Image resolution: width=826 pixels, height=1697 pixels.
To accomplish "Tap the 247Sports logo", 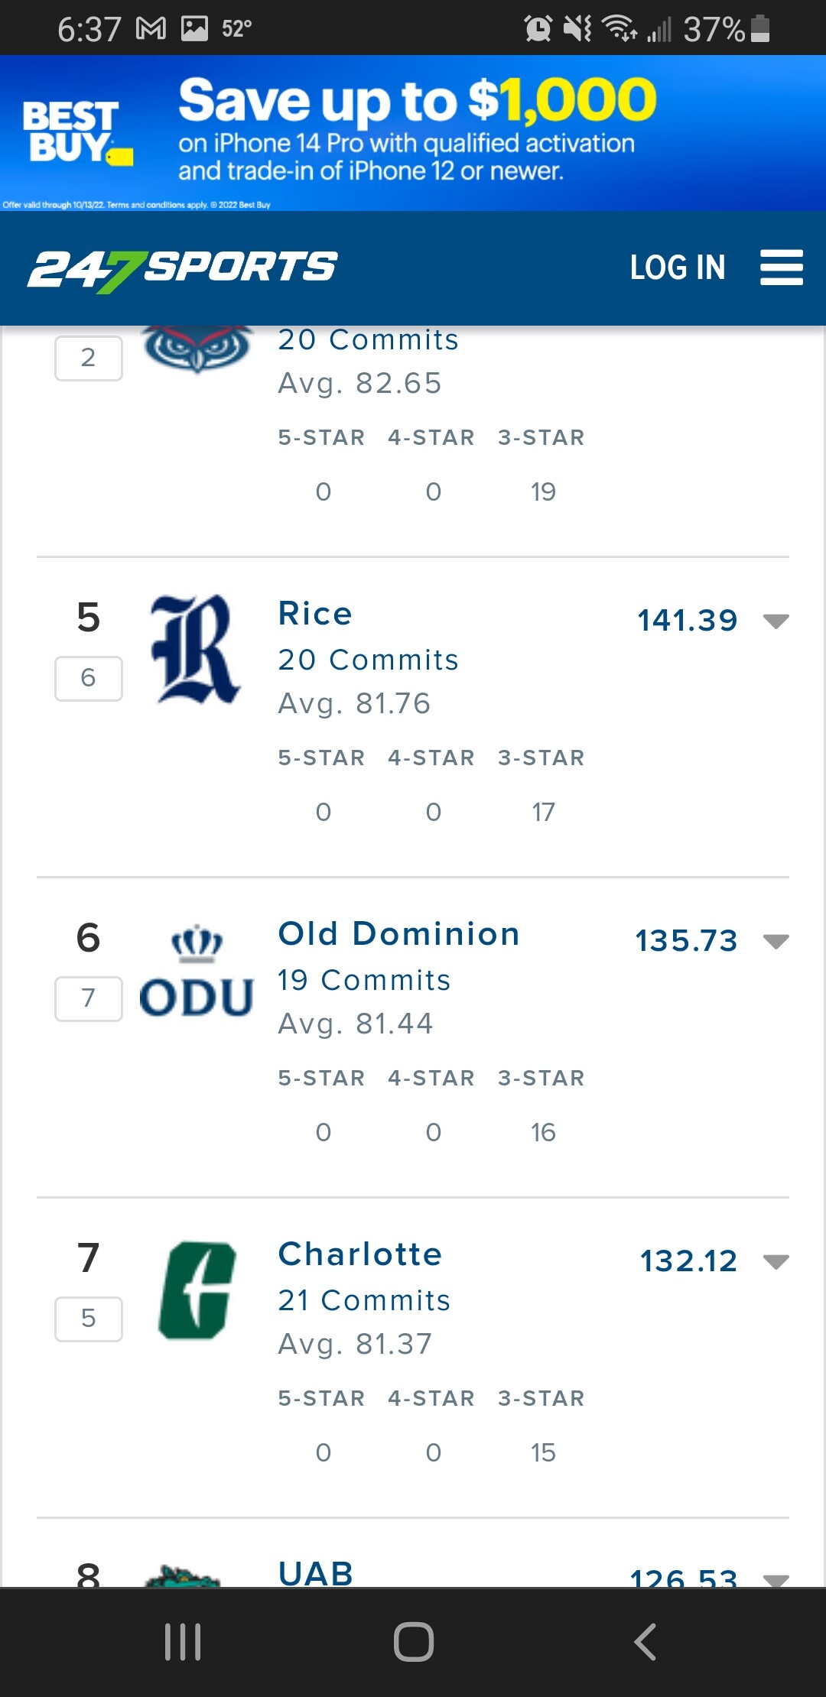I will (x=182, y=269).
